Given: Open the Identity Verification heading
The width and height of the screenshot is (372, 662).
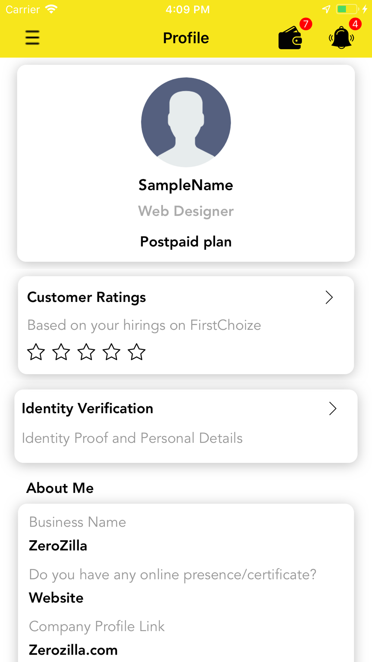Looking at the screenshot, I should [87, 408].
